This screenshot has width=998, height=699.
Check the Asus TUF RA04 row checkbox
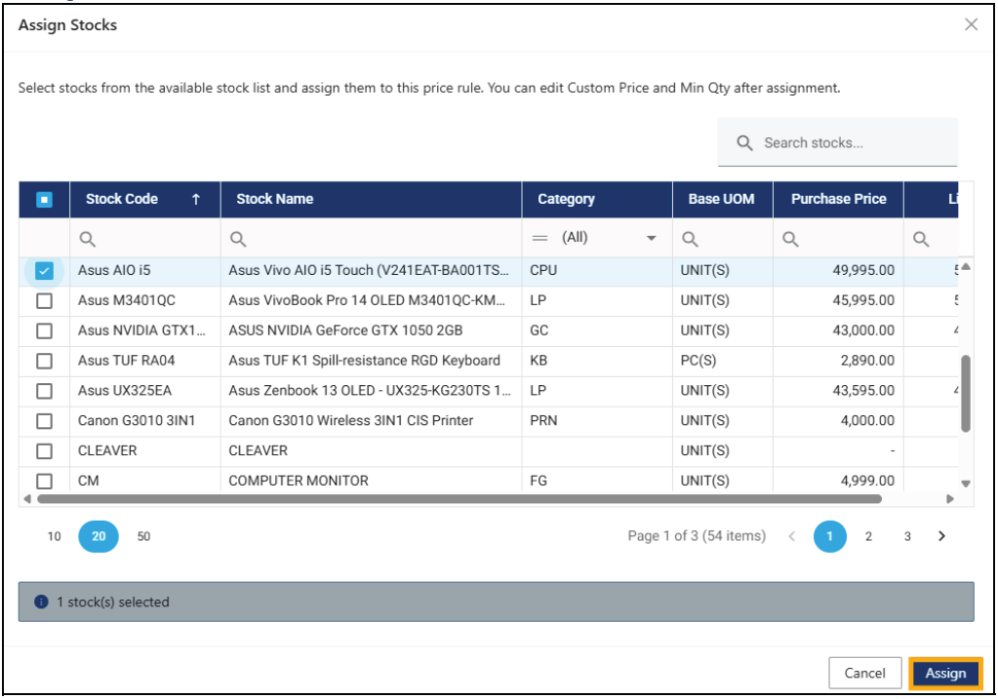point(44,362)
